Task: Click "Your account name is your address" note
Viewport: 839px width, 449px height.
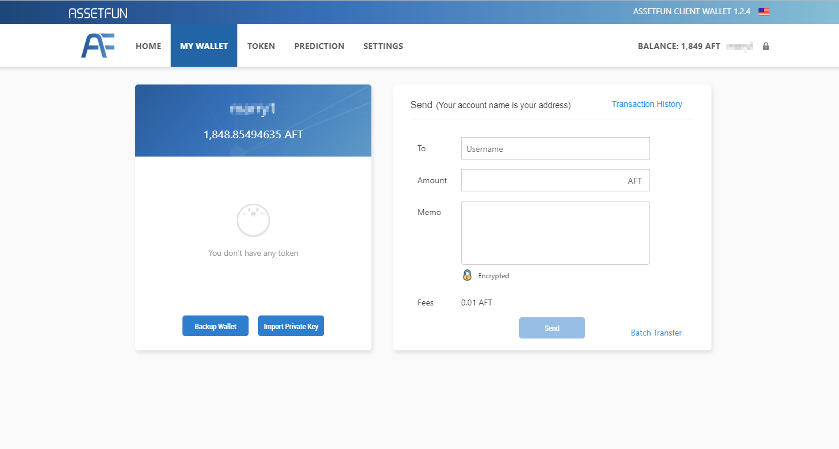Action: (x=504, y=105)
